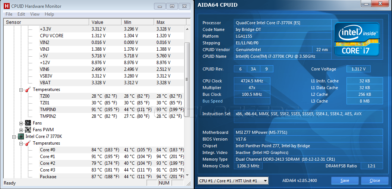Expand the Fans tree node
Image resolution: width=392 pixels, height=189 pixels.
point(21,123)
